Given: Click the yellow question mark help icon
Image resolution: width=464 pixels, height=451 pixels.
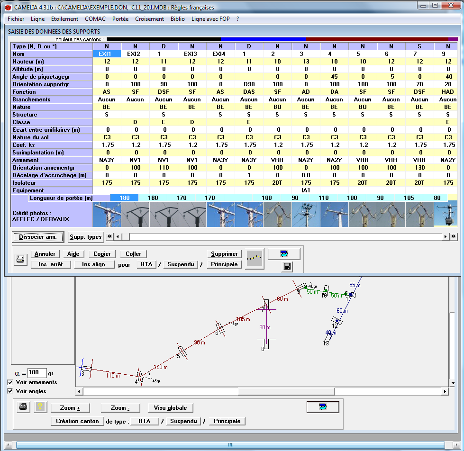Looking at the screenshot, I should [x=40, y=407].
